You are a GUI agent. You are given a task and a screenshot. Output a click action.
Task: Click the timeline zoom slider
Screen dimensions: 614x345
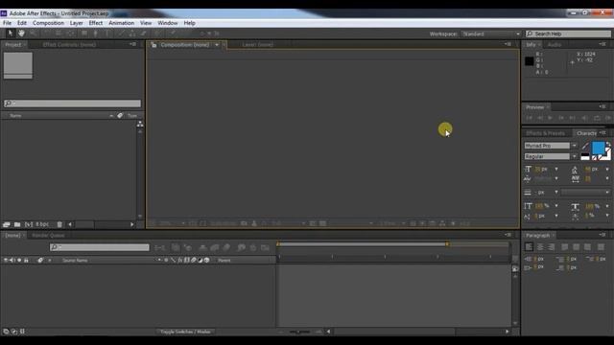tap(299, 332)
